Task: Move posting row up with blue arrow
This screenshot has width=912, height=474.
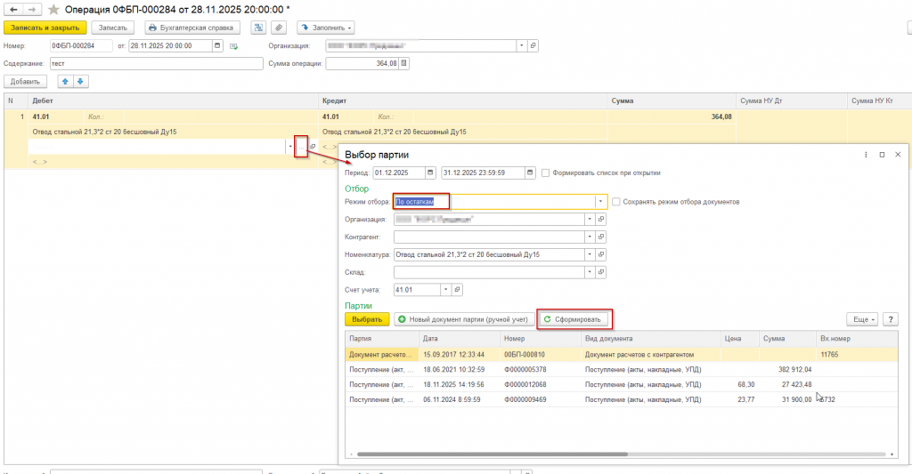Action: (x=65, y=81)
